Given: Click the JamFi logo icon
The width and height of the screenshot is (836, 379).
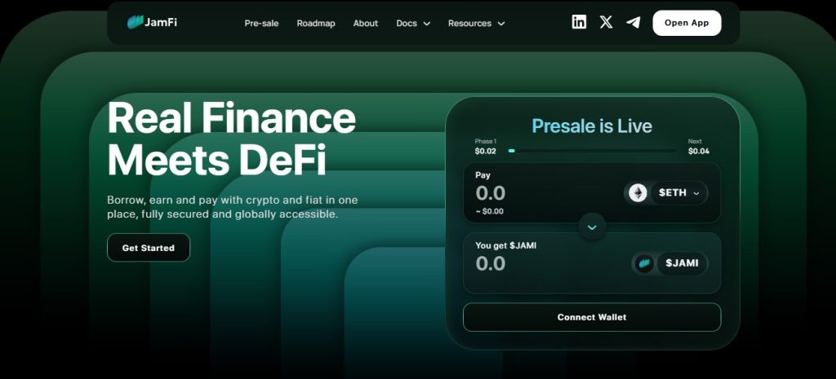Looking at the screenshot, I should click(136, 23).
